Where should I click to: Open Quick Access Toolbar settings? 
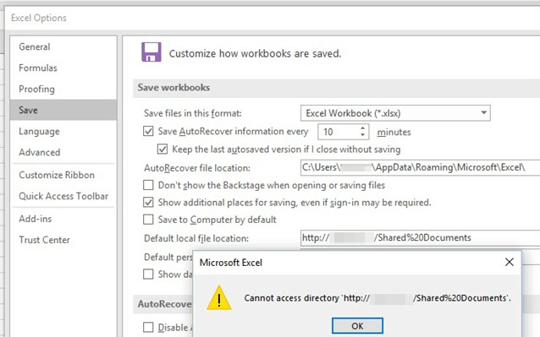(x=63, y=196)
